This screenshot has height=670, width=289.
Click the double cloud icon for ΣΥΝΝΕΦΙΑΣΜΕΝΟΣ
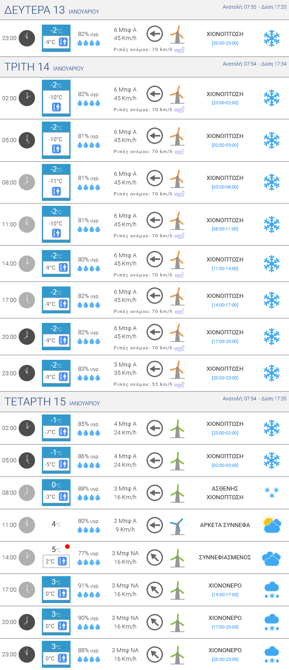[271, 557]
